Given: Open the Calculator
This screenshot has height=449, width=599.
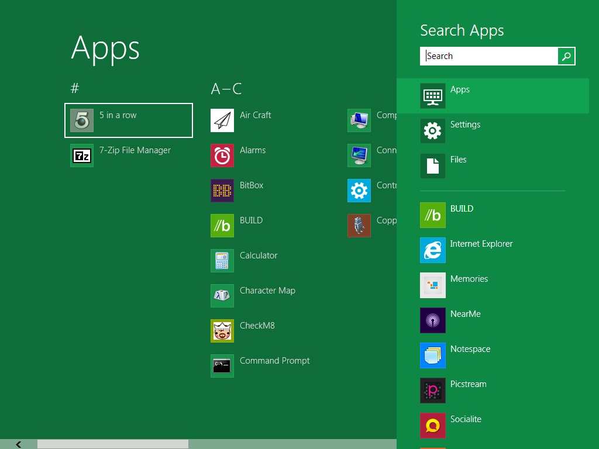Looking at the screenshot, I should click(x=259, y=255).
